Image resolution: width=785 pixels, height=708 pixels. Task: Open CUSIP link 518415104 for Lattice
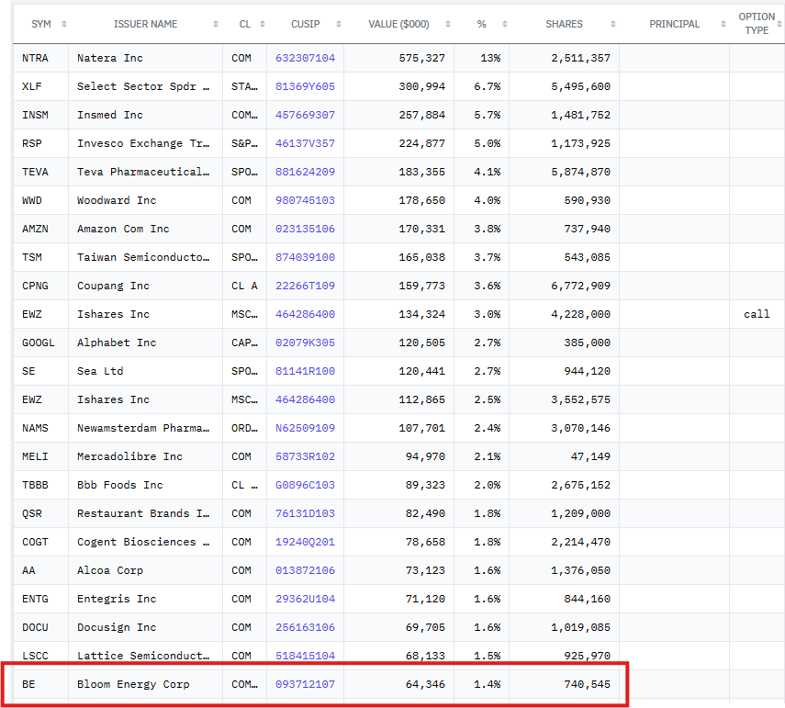click(305, 656)
